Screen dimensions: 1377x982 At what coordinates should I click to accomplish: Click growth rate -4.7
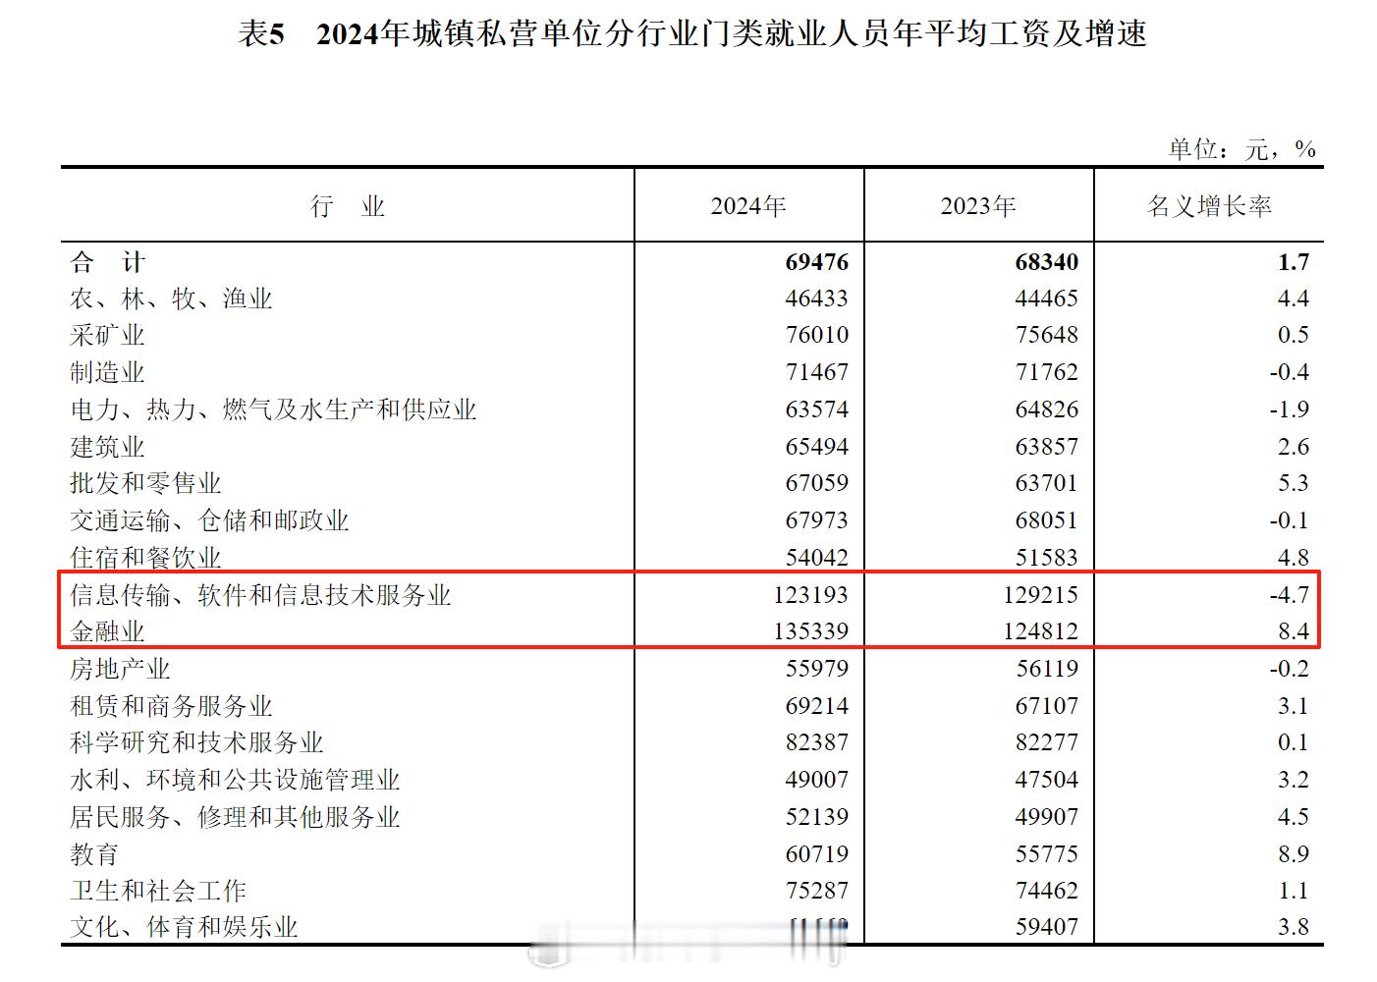coord(1290,595)
